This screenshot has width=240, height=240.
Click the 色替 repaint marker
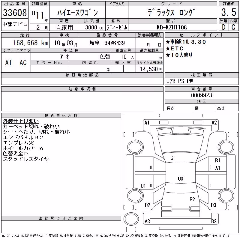[x=105, y=57]
